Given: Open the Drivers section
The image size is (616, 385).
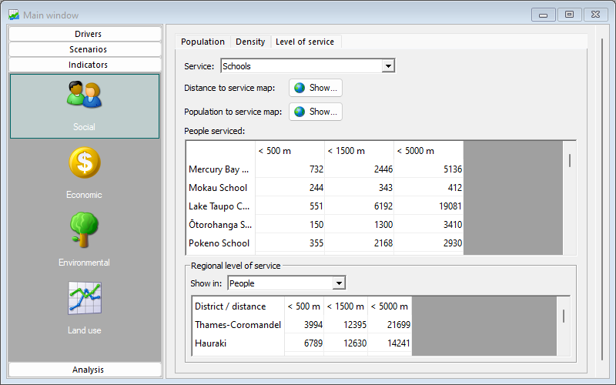Looking at the screenshot, I should coord(85,34).
